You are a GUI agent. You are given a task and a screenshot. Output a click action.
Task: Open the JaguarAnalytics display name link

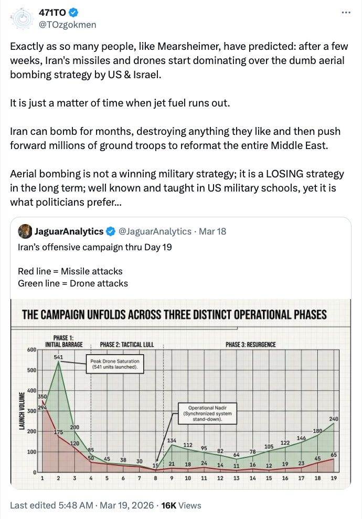pos(69,231)
